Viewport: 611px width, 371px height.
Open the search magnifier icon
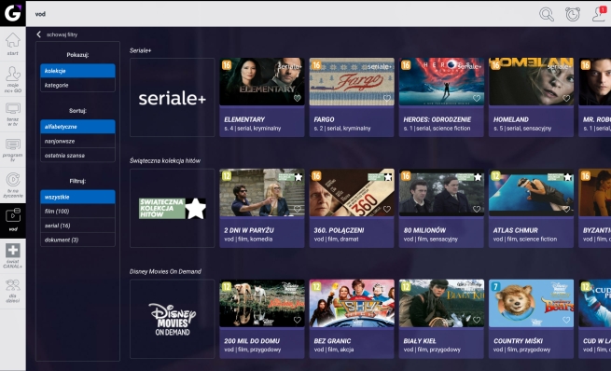pyautogui.click(x=547, y=14)
